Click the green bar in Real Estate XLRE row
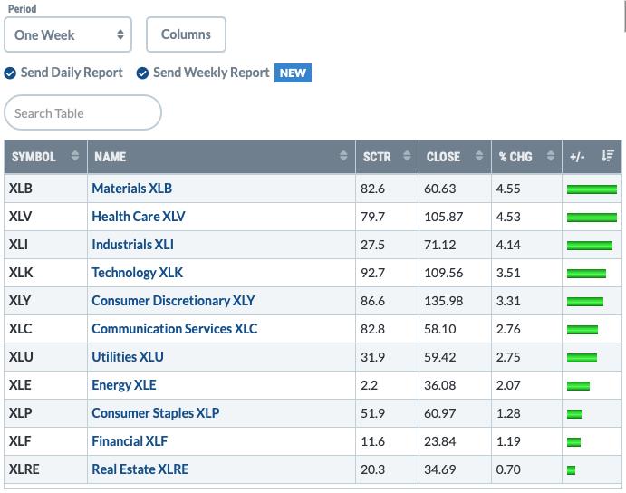The height and width of the screenshot is (493, 626). 571,470
